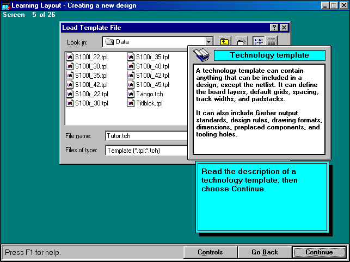Click the Go Back button
350x262 pixels.
click(x=265, y=252)
